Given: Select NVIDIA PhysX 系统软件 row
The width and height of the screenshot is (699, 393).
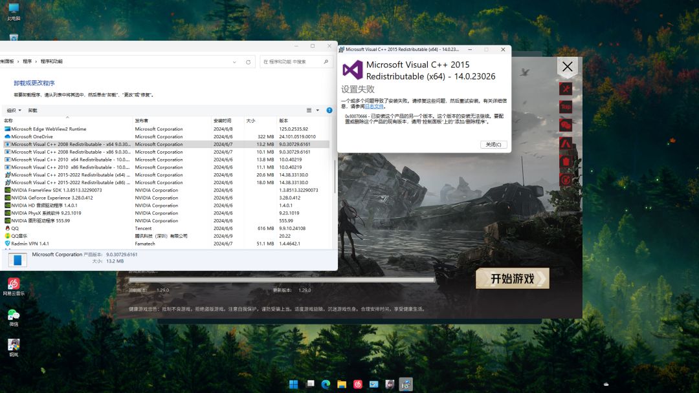Looking at the screenshot, I should coord(166,213).
